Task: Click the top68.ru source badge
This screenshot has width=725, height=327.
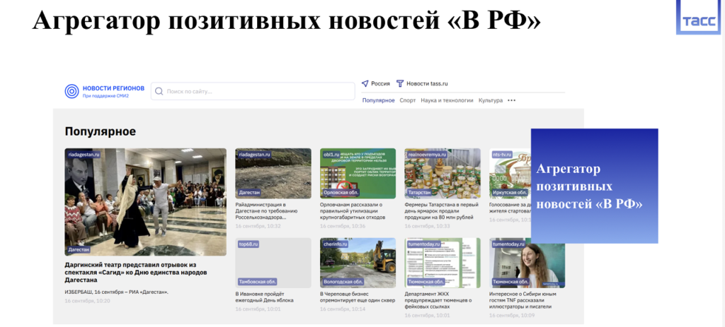Action: pyautogui.click(x=249, y=244)
